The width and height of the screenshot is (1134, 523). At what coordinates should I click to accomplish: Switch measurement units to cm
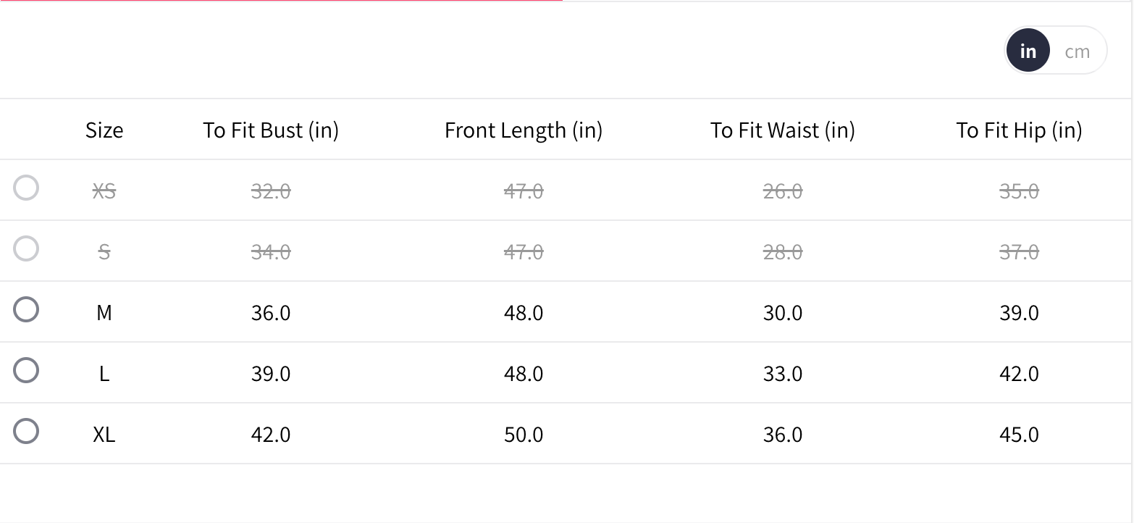pyautogui.click(x=1077, y=51)
